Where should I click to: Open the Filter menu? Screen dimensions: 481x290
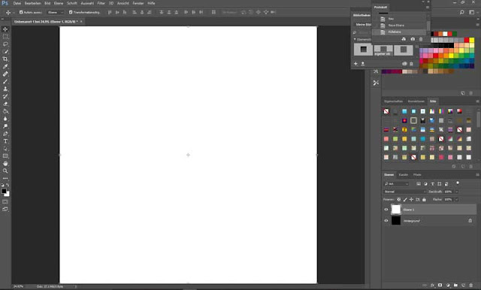click(101, 3)
